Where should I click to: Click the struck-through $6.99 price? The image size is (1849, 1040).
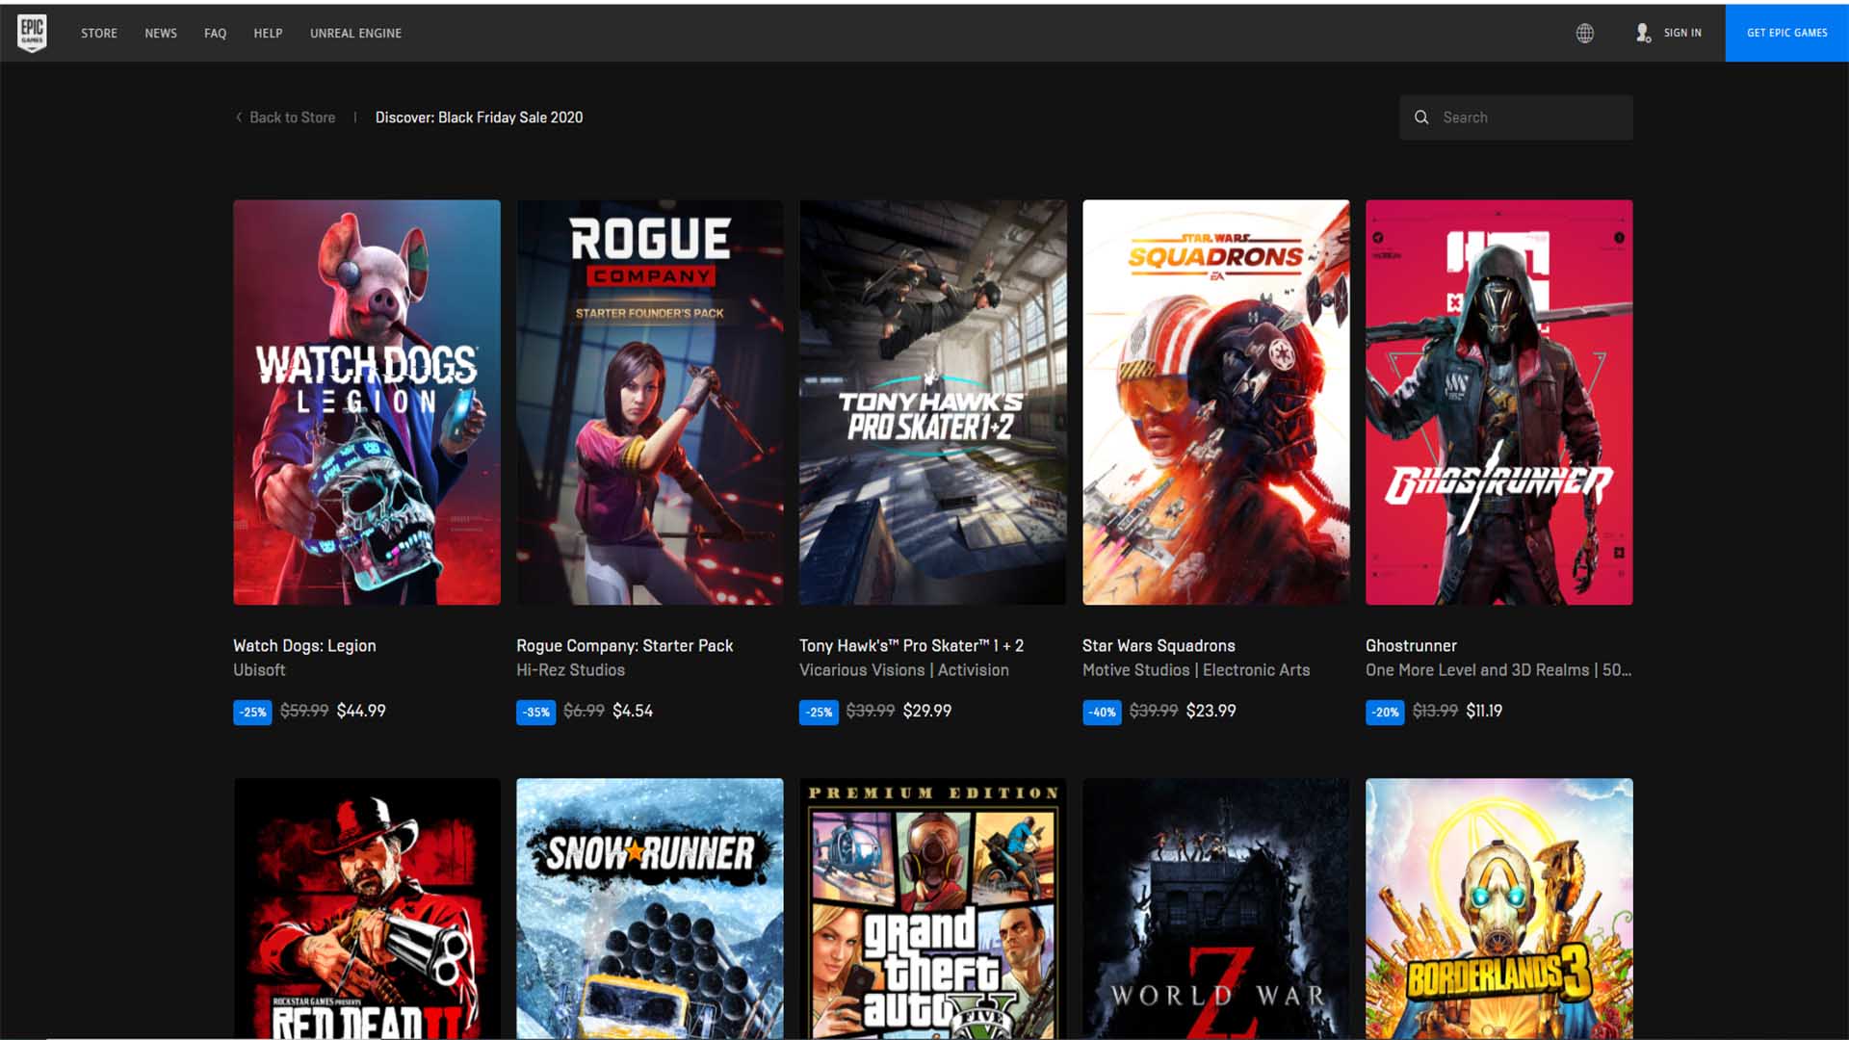pyautogui.click(x=584, y=711)
